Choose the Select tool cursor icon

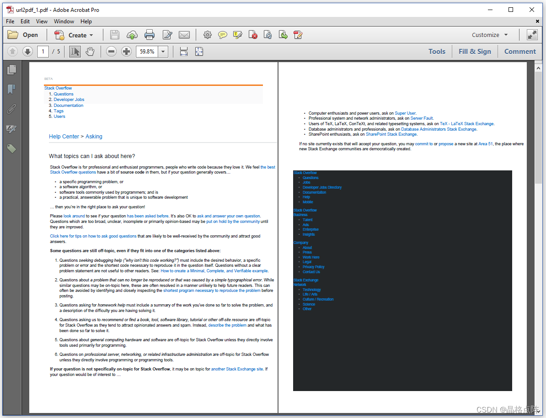click(x=75, y=52)
